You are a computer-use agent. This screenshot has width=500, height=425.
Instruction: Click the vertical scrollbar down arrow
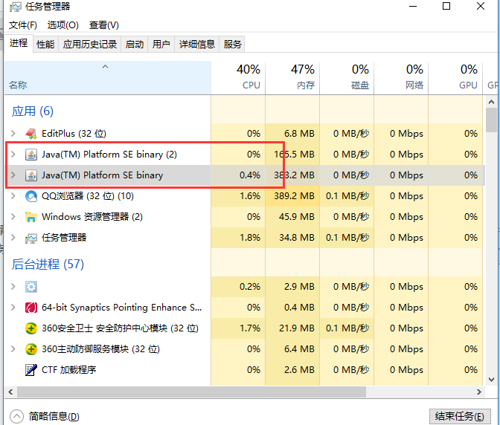pyautogui.click(x=491, y=380)
